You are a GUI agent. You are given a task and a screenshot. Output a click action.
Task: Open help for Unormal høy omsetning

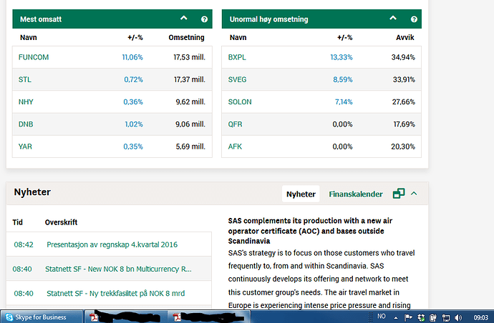click(x=414, y=19)
